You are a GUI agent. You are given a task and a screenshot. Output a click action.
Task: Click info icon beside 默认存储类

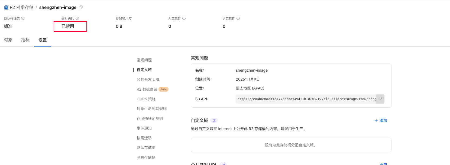pos(23,18)
